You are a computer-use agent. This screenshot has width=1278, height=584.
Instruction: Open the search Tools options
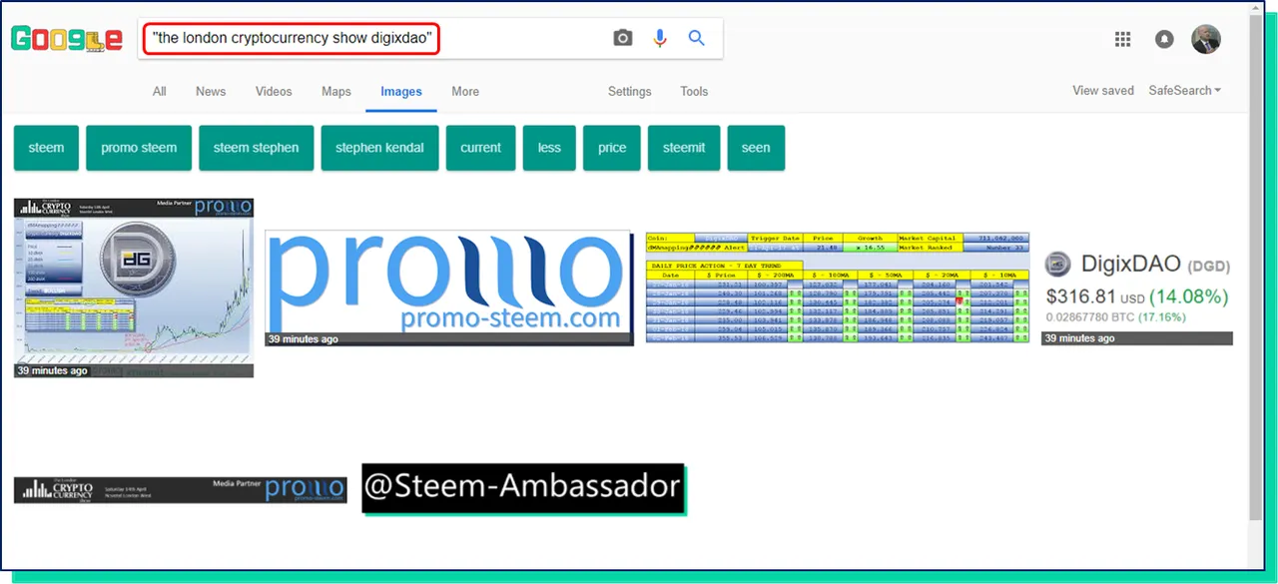(694, 91)
